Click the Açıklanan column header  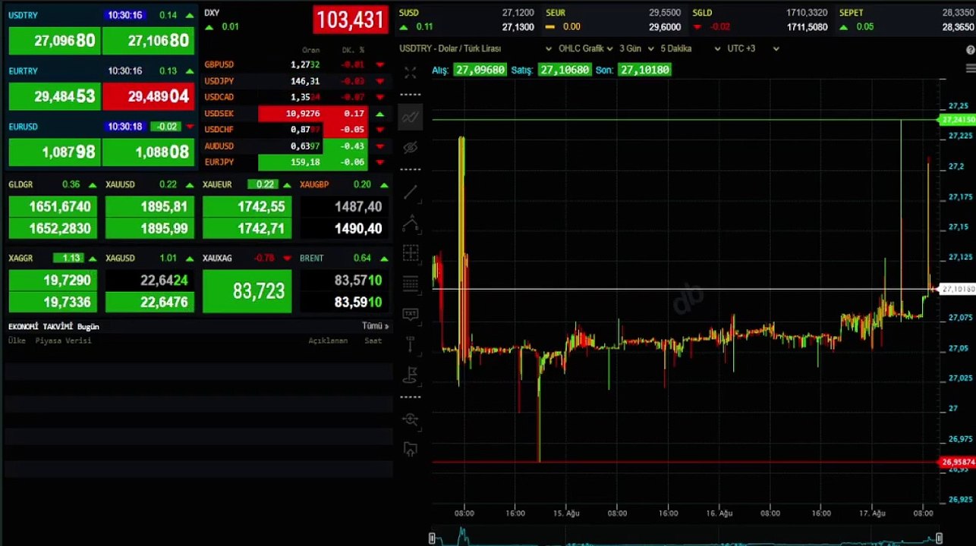pyautogui.click(x=328, y=340)
